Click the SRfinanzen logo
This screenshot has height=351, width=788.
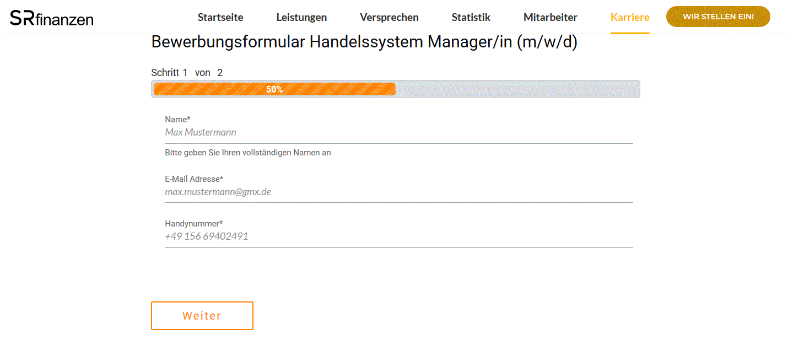point(52,18)
